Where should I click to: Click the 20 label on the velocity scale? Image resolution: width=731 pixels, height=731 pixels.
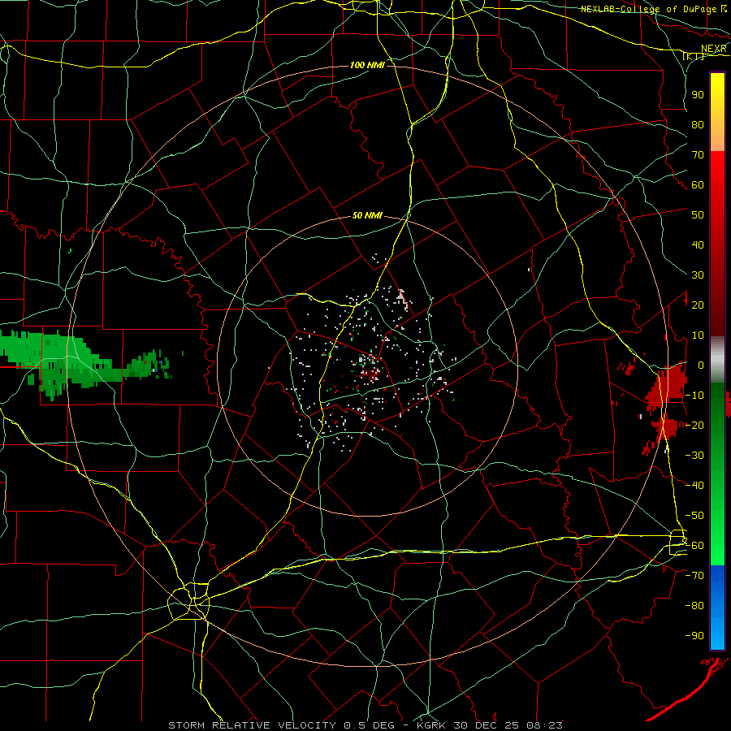(698, 305)
